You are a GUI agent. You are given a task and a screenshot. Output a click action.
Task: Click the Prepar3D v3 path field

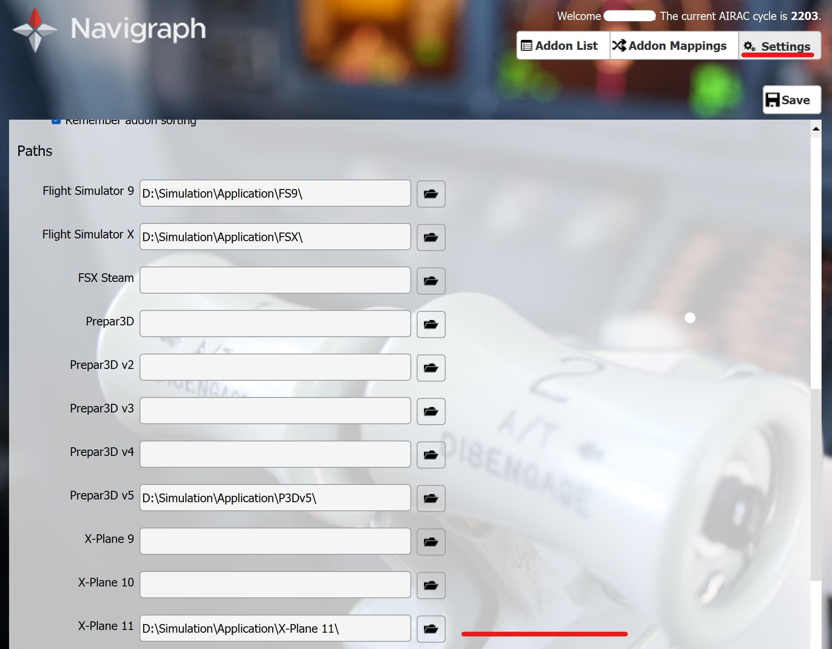[275, 411]
